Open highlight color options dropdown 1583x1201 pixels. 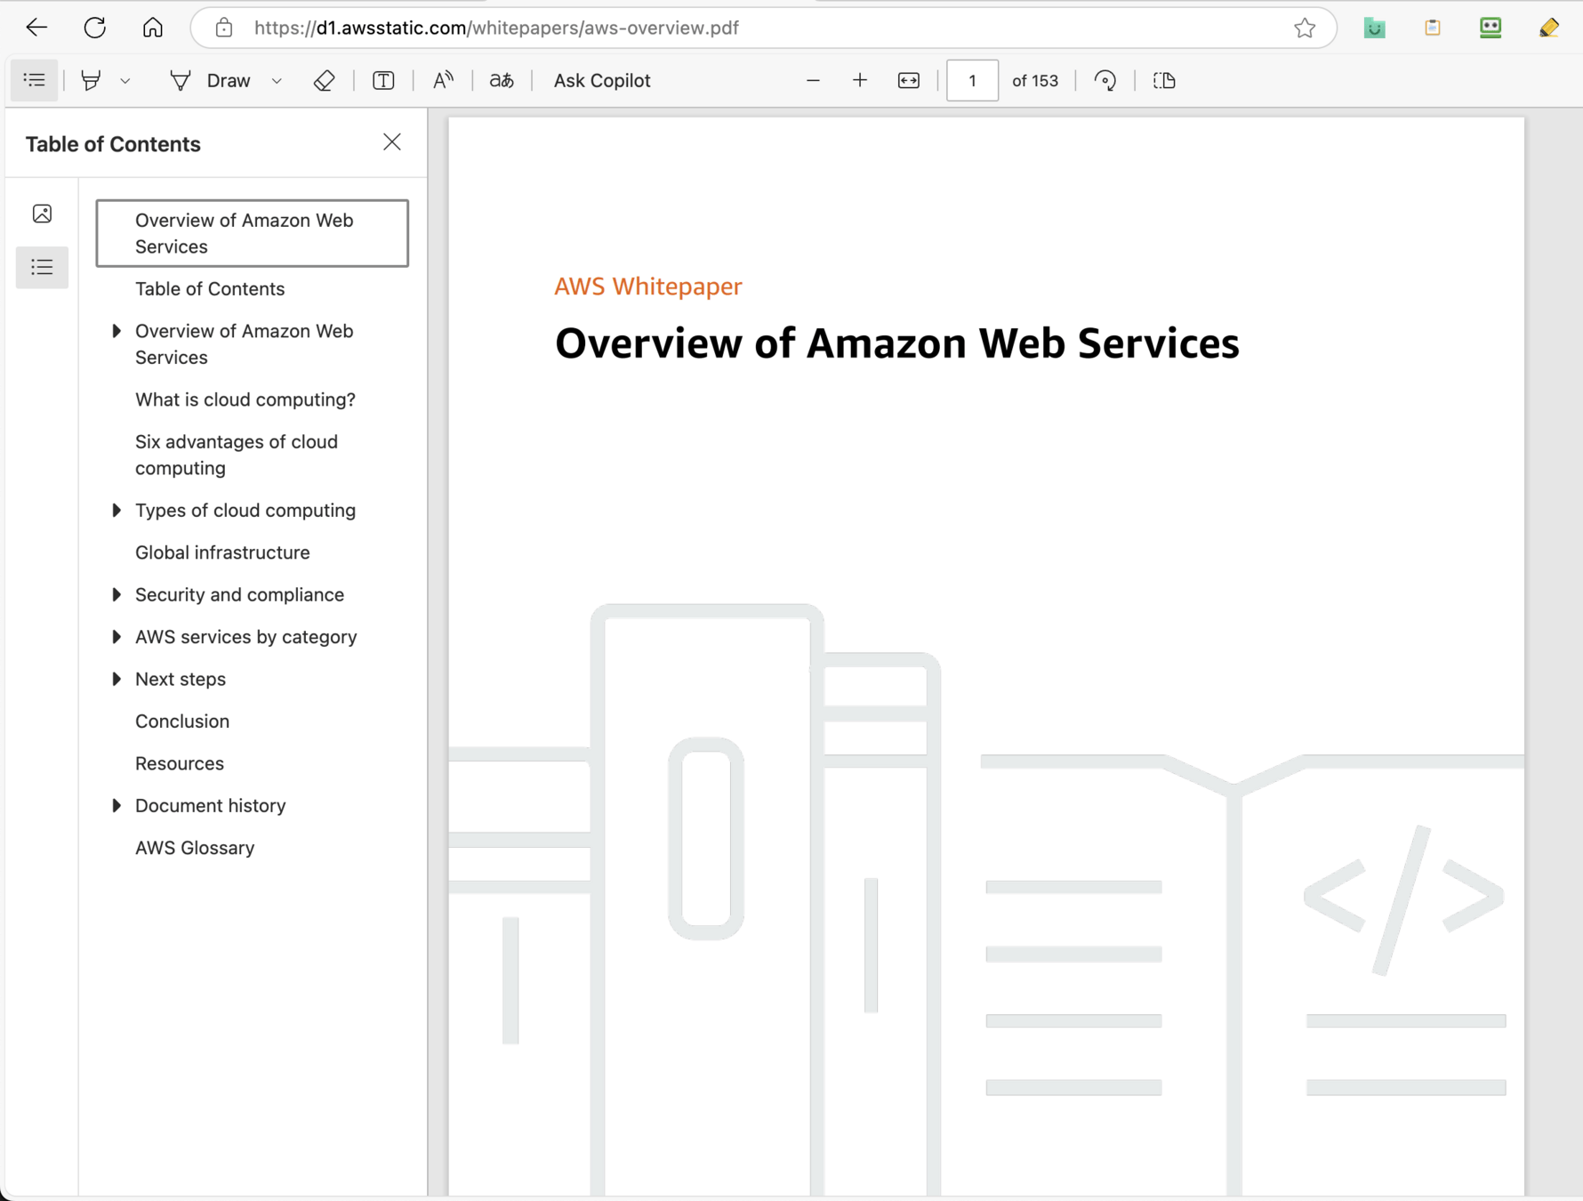pos(125,81)
